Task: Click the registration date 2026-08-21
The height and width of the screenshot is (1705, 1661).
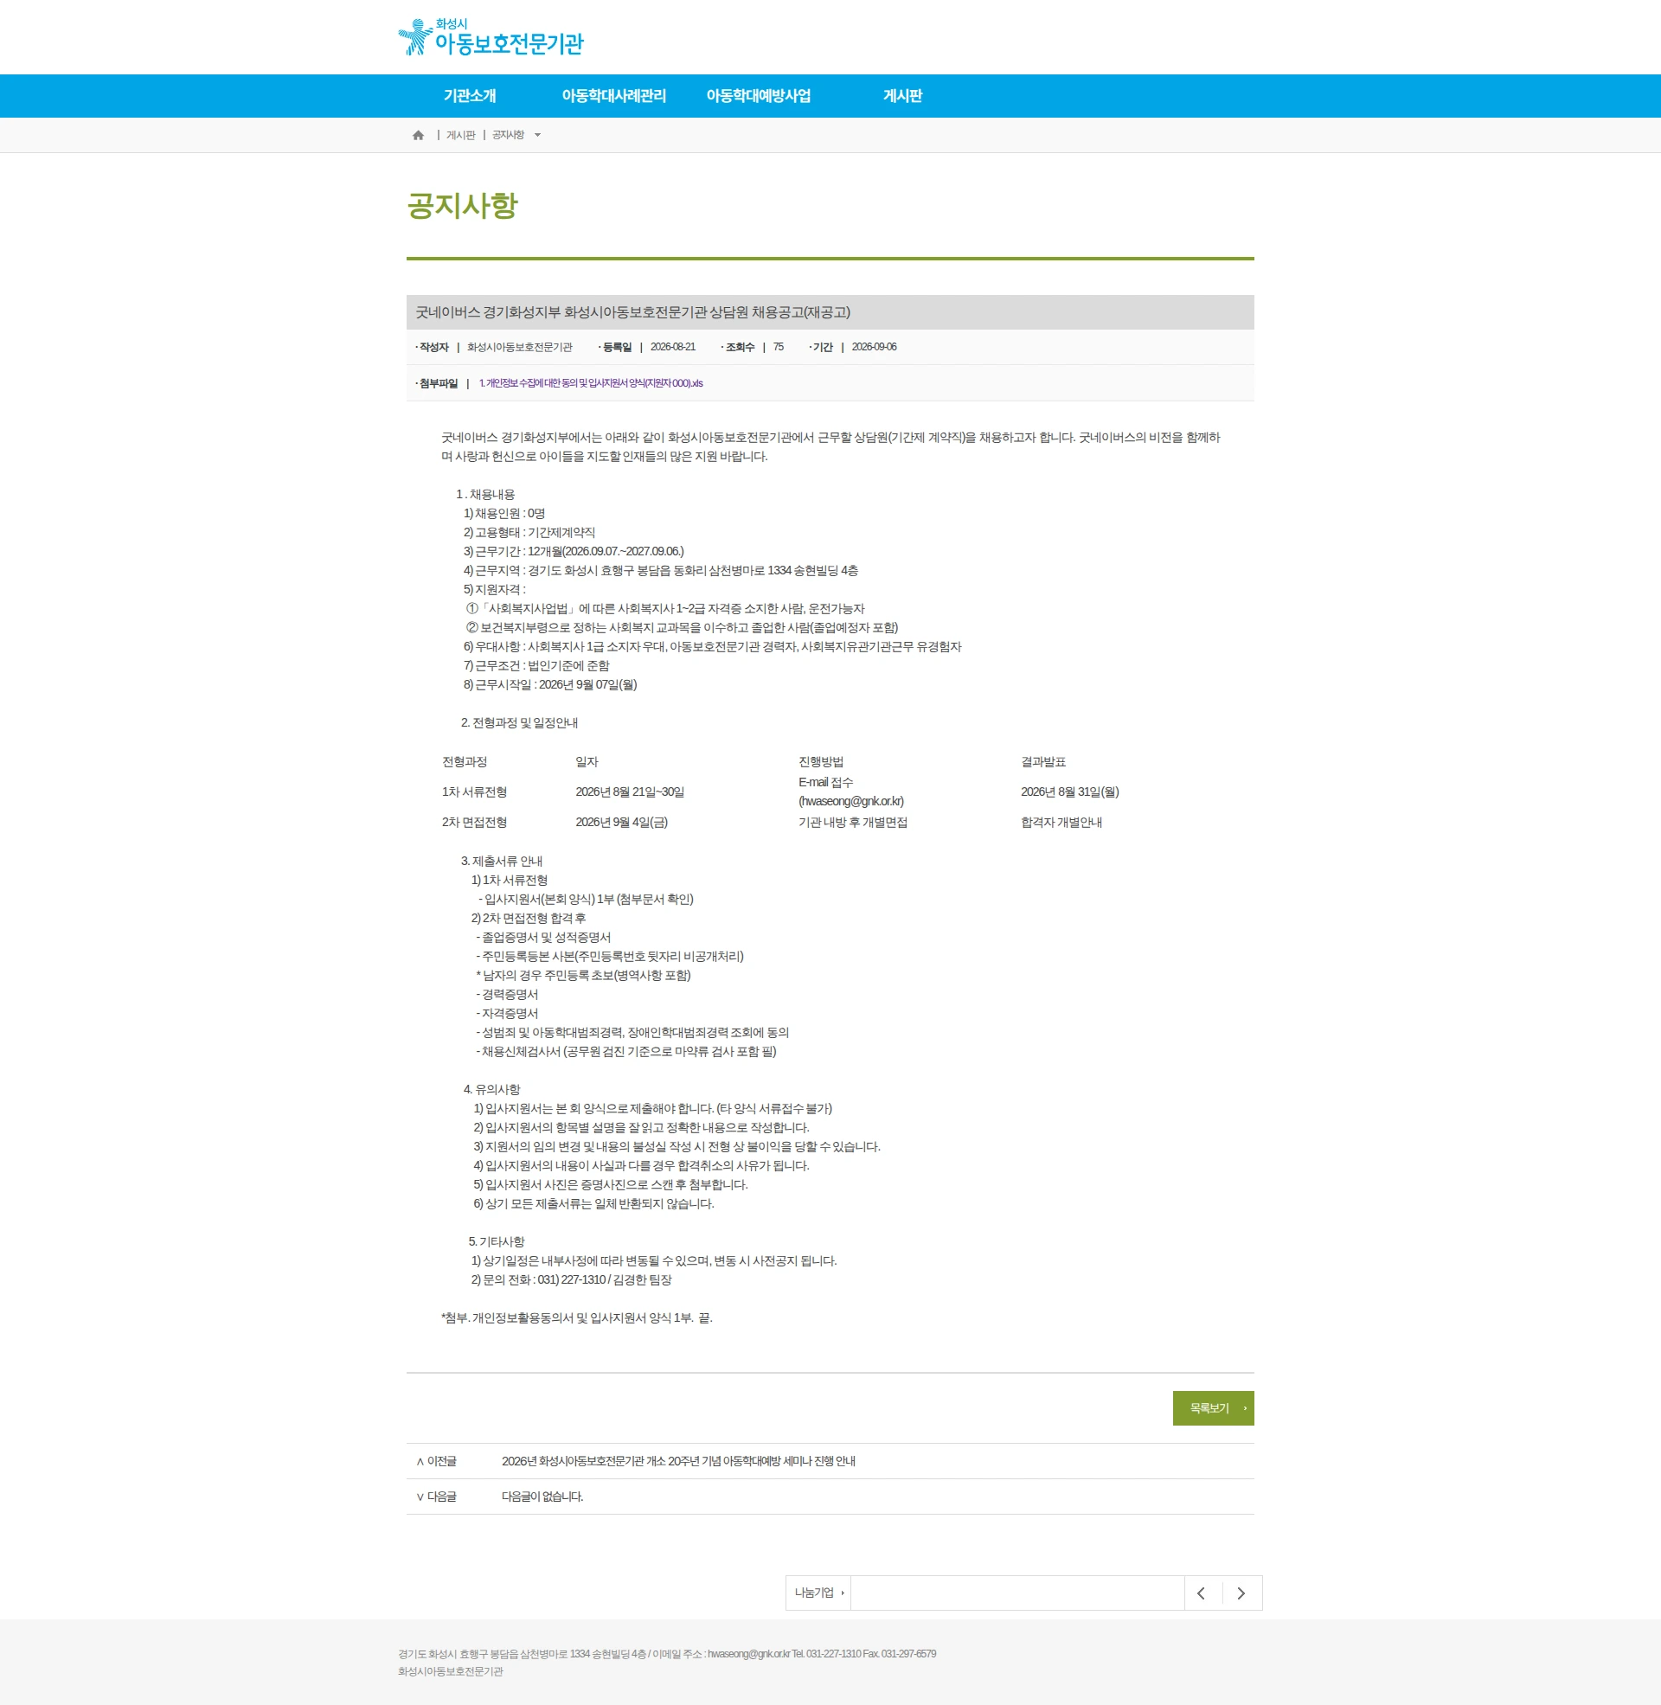Action: click(672, 347)
